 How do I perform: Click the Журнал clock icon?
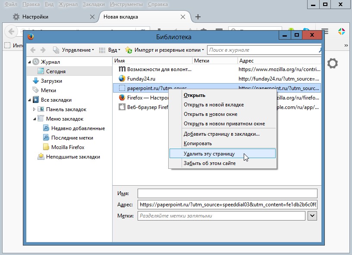pyautogui.click(x=36, y=62)
